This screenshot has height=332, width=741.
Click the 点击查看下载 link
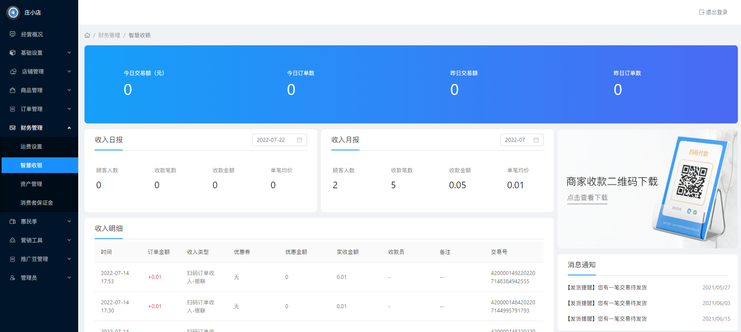[587, 198]
